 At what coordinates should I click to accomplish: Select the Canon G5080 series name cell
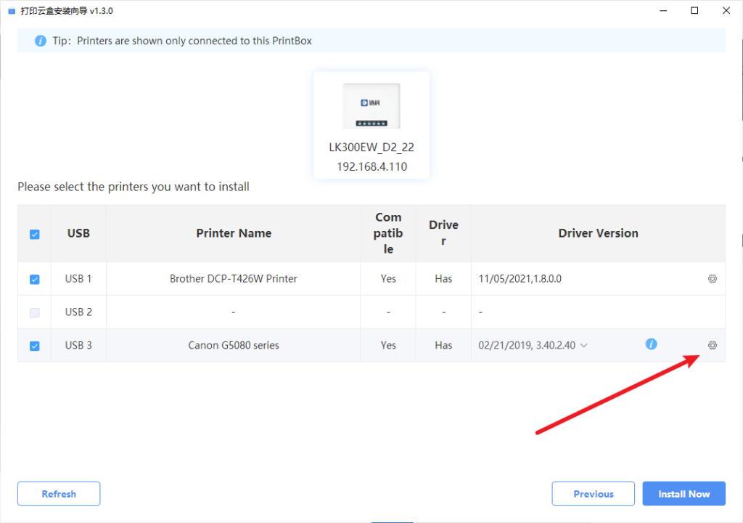[234, 345]
